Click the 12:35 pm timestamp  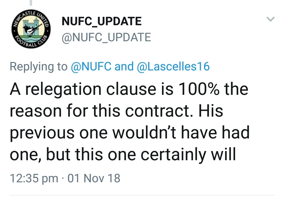click(34, 178)
